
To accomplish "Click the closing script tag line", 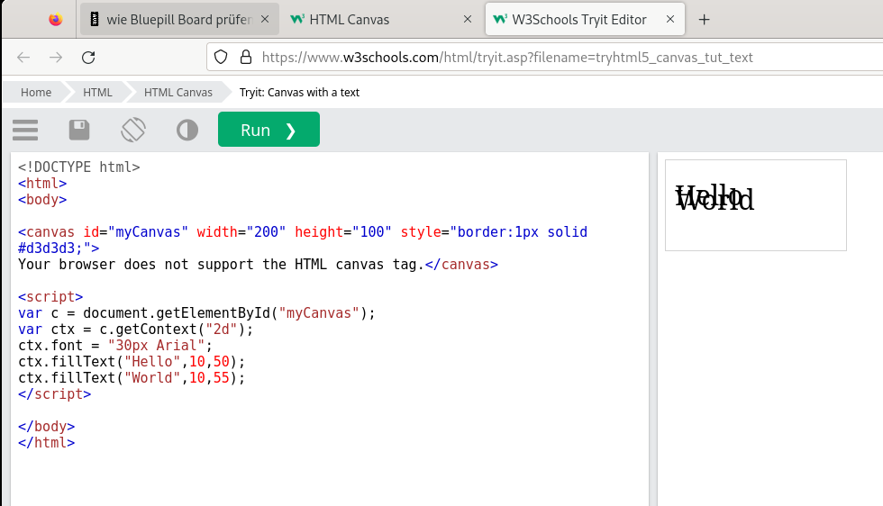I will tap(55, 394).
